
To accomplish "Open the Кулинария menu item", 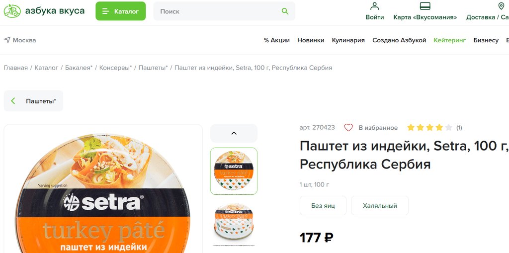I will click(348, 40).
